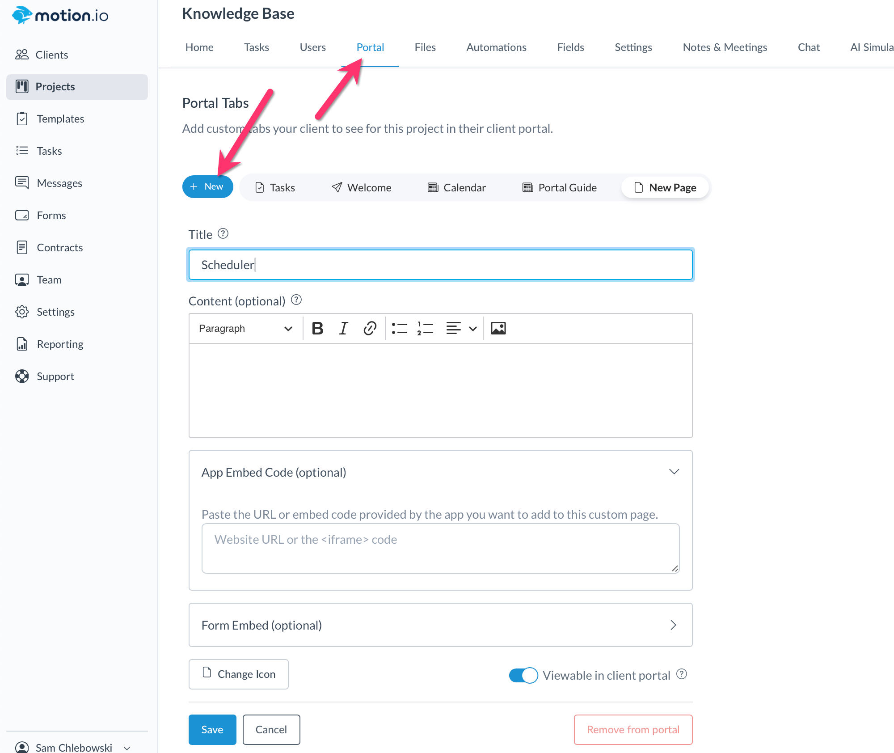Screen dimensions: 894x753
Task: Collapse the App Embed Code section
Action: (674, 472)
